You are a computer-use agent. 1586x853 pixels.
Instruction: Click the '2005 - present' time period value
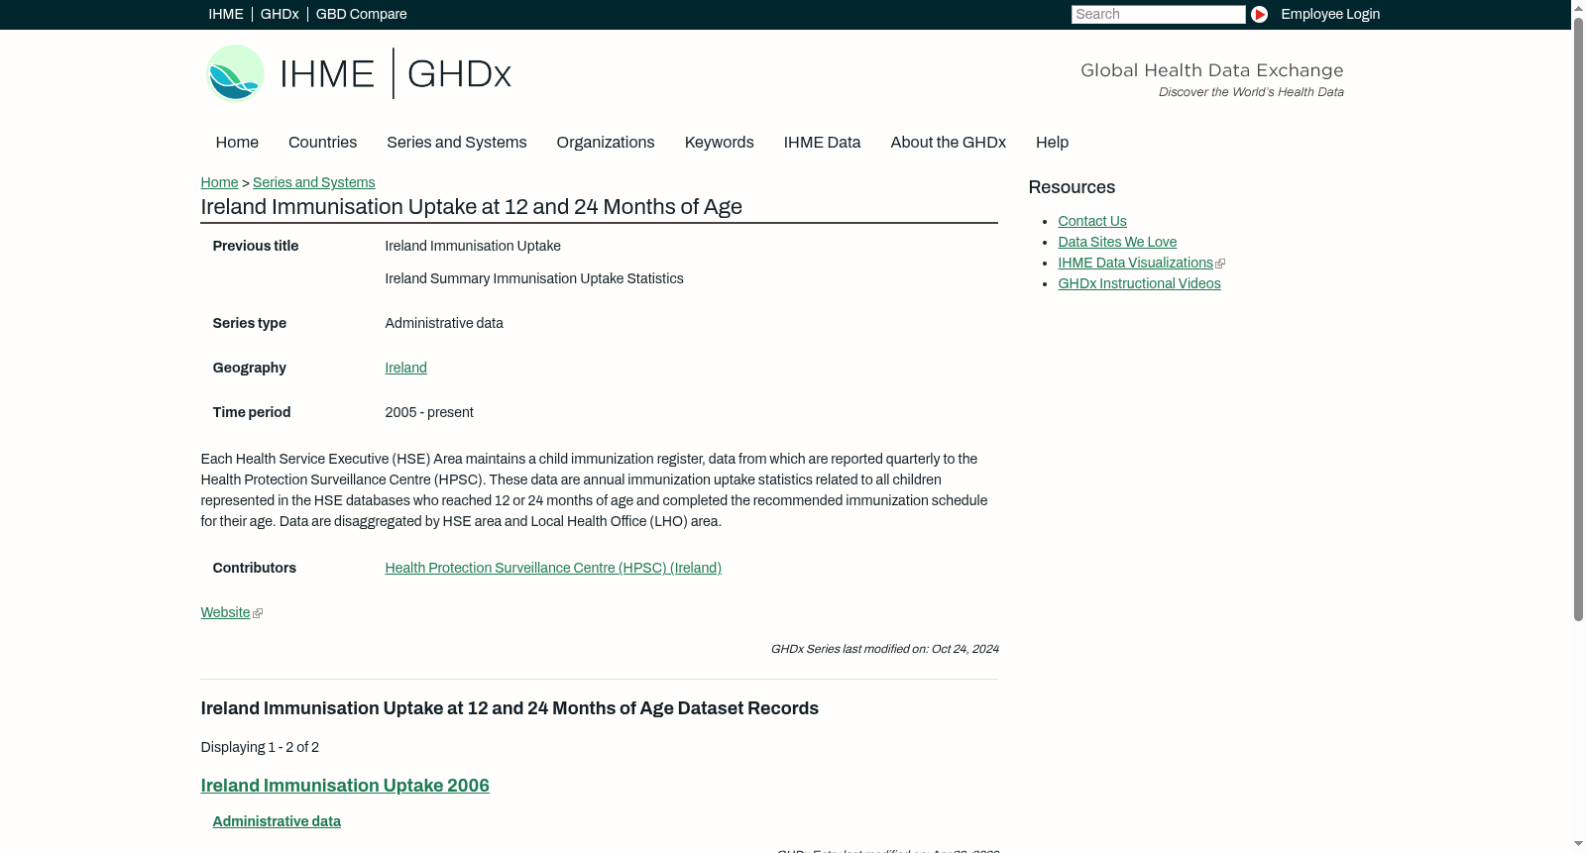pos(429,412)
